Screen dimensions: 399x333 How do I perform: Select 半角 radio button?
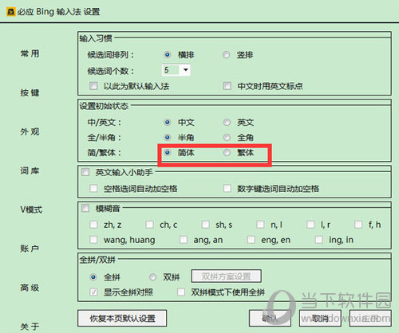click(x=167, y=138)
